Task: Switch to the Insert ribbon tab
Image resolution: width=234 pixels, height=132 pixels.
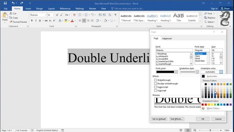Action: pos(28,8)
